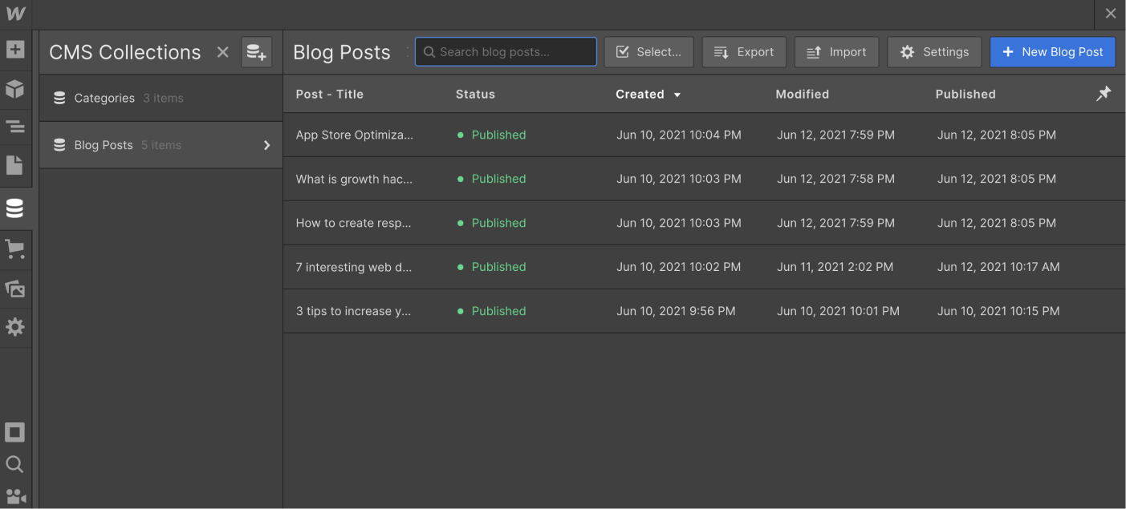
Task: Click the Blog Posts collection database icon
Action: (59, 145)
